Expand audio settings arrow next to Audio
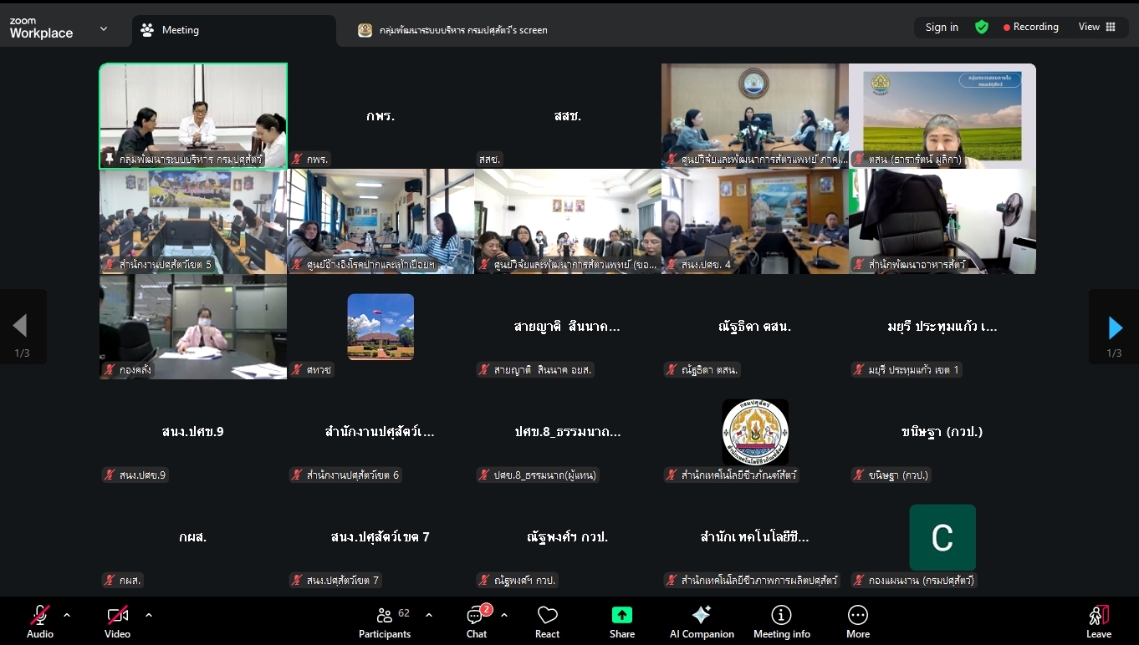The width and height of the screenshot is (1139, 645). pos(67,615)
